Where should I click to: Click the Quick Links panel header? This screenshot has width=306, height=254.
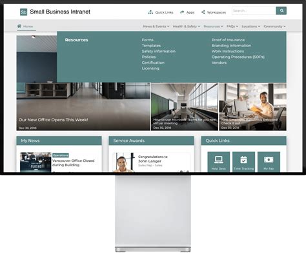click(x=243, y=141)
